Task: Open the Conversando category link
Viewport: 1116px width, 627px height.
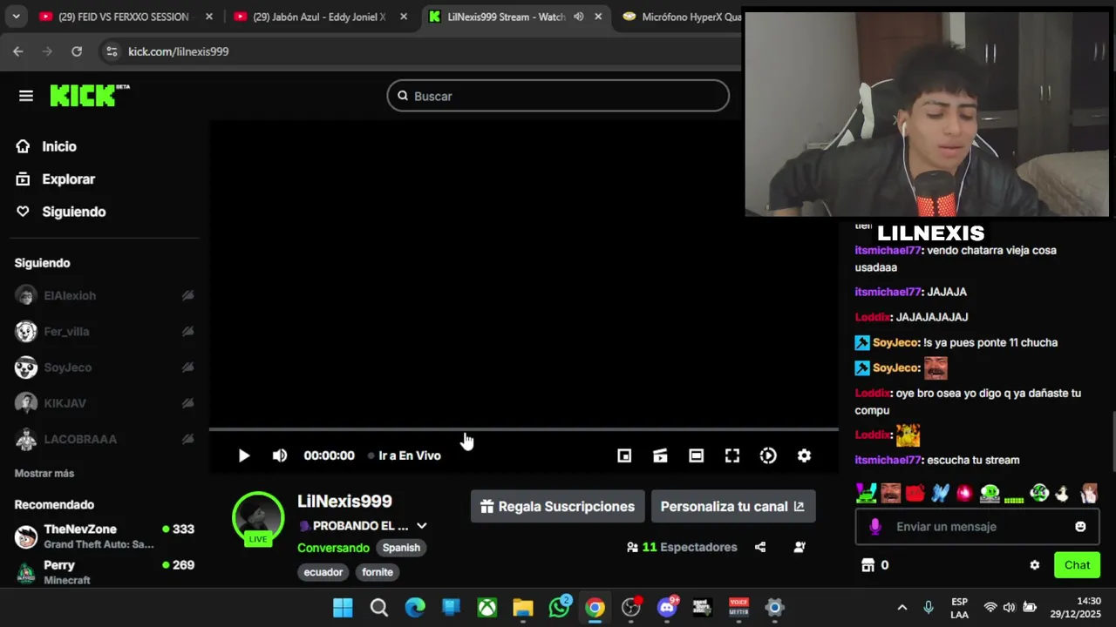Action: 333,548
